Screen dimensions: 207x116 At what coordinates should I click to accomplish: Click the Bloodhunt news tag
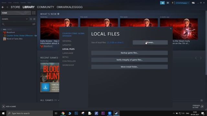click(x=46, y=46)
